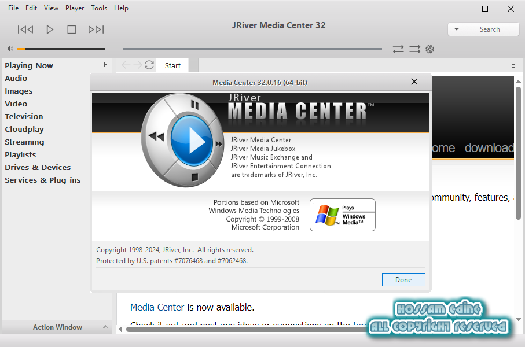Open the search options dropdown arrow

point(456,29)
